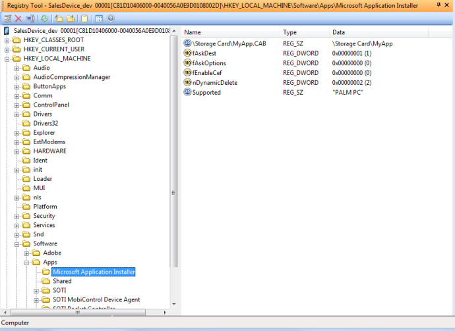Select the ExtModems registry key
The width and height of the screenshot is (455, 331).
(x=49, y=142)
